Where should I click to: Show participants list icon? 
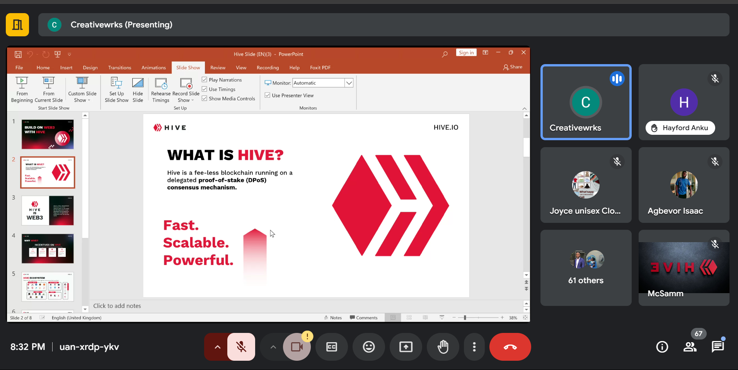[690, 347]
